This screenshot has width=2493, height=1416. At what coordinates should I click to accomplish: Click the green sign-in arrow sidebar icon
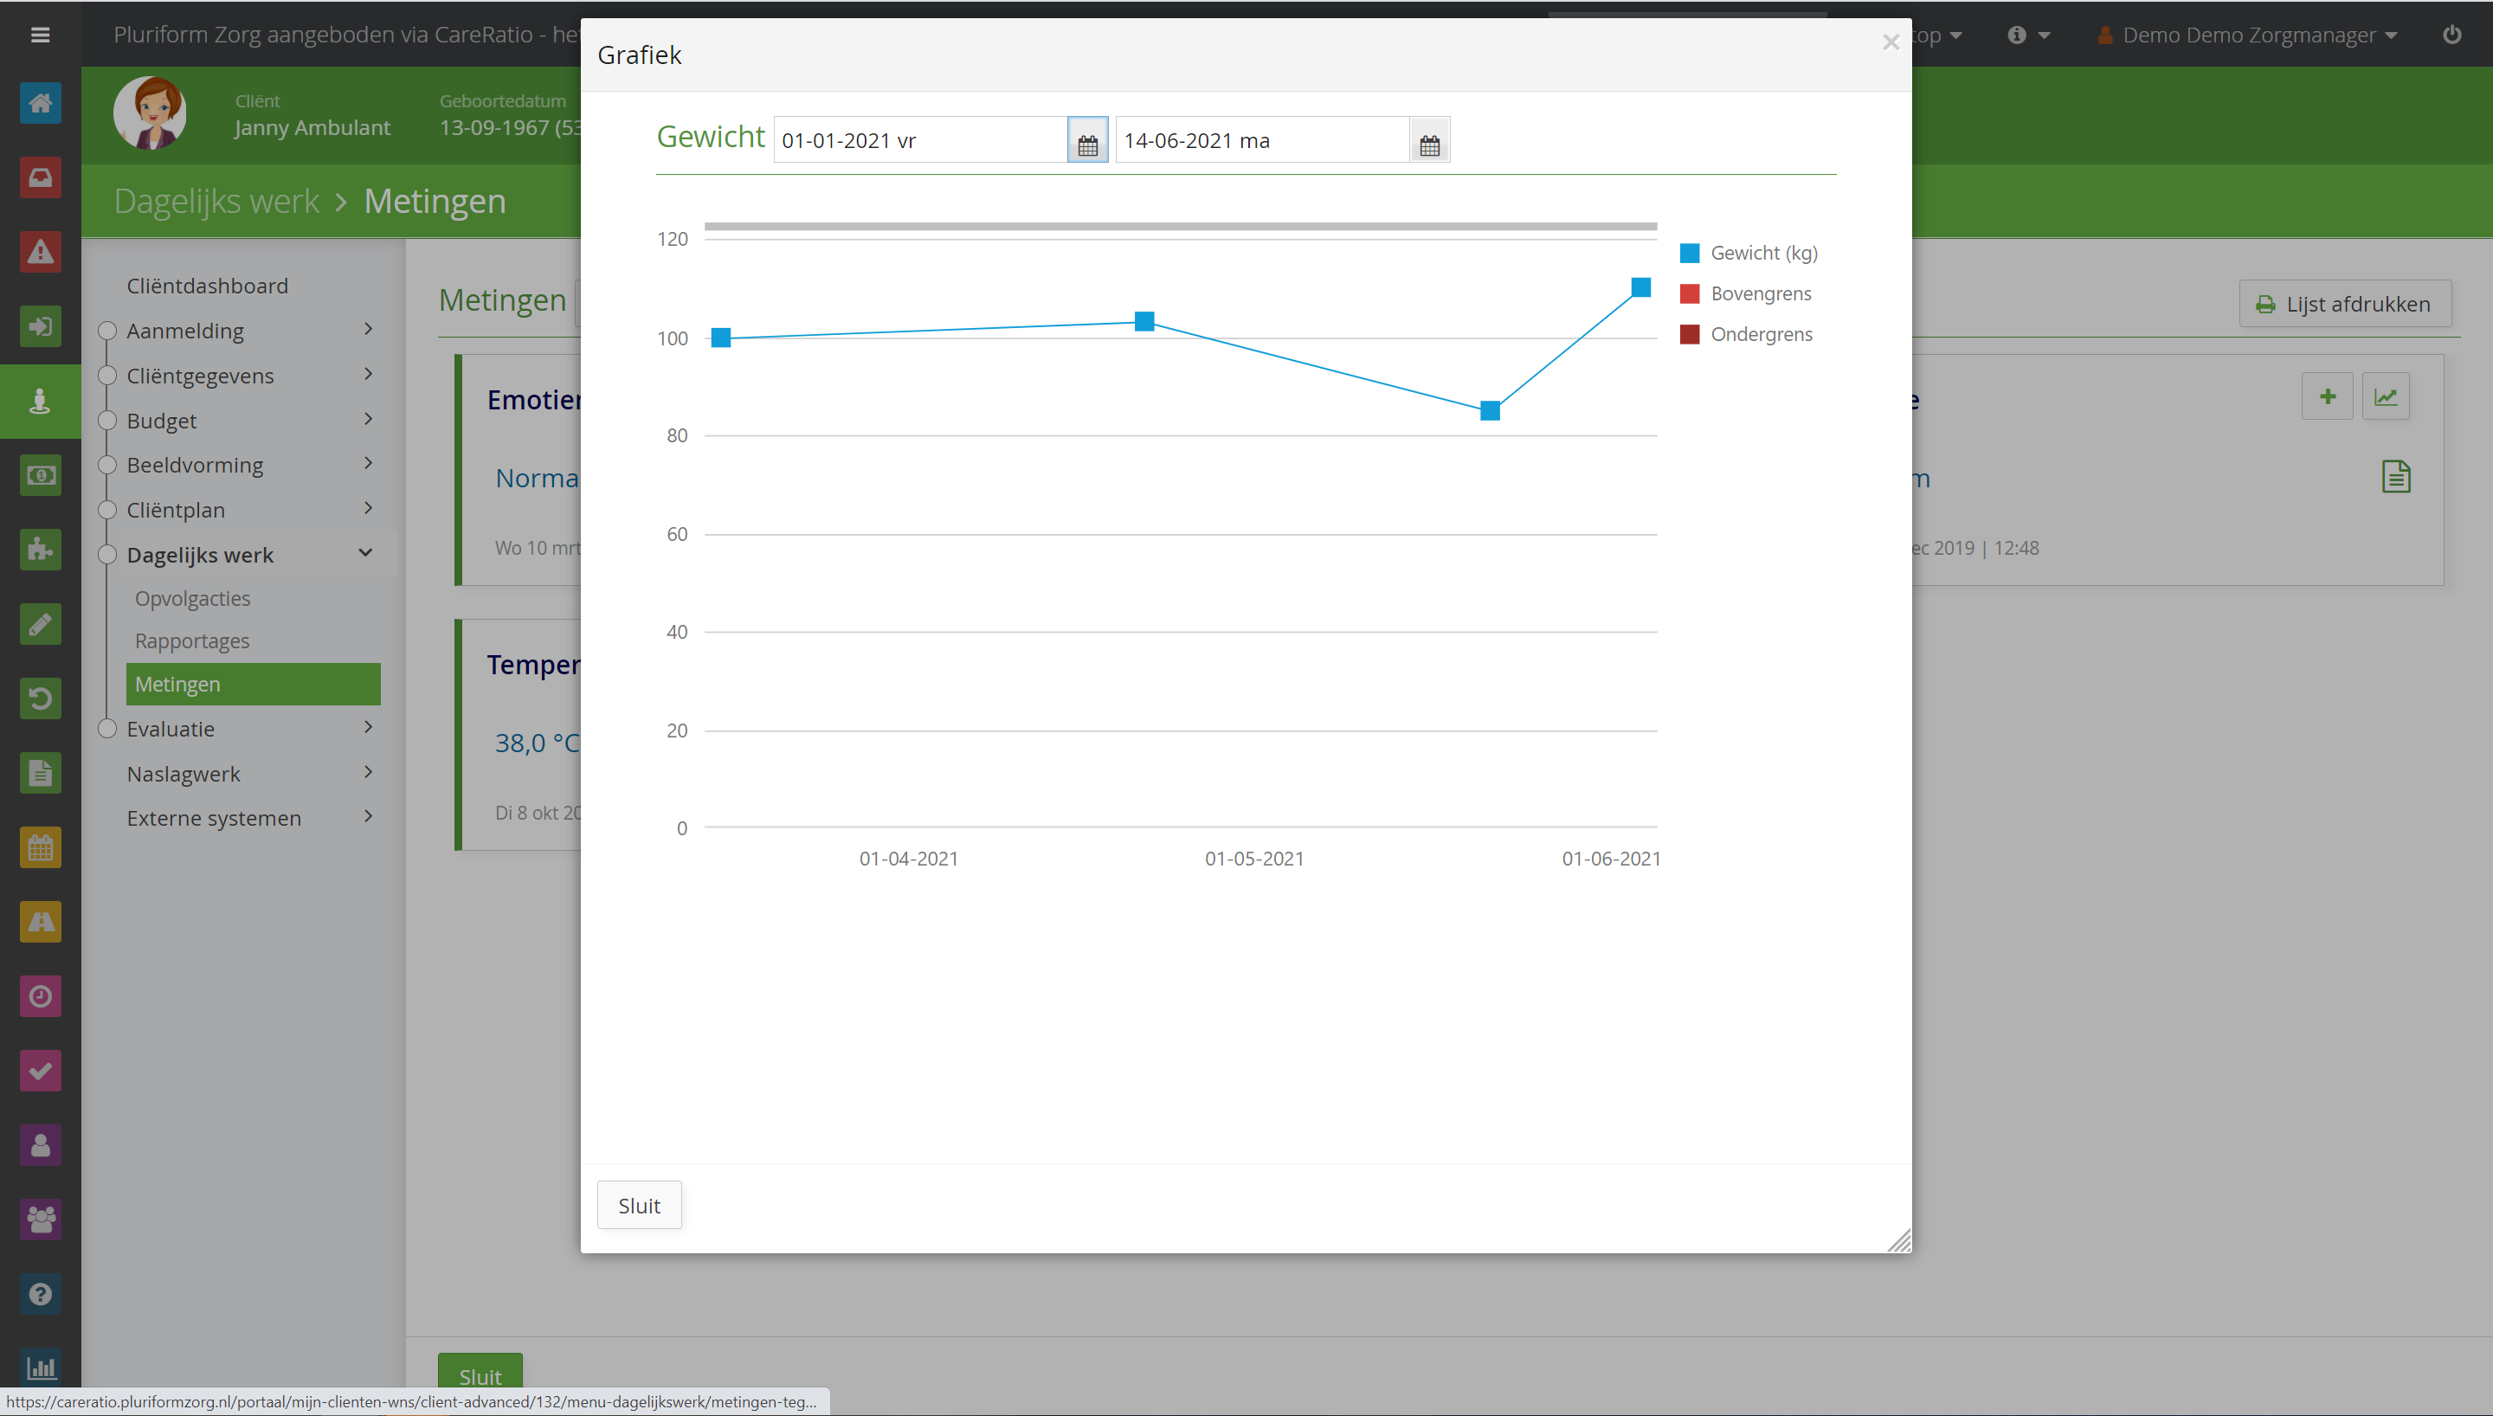[40, 325]
